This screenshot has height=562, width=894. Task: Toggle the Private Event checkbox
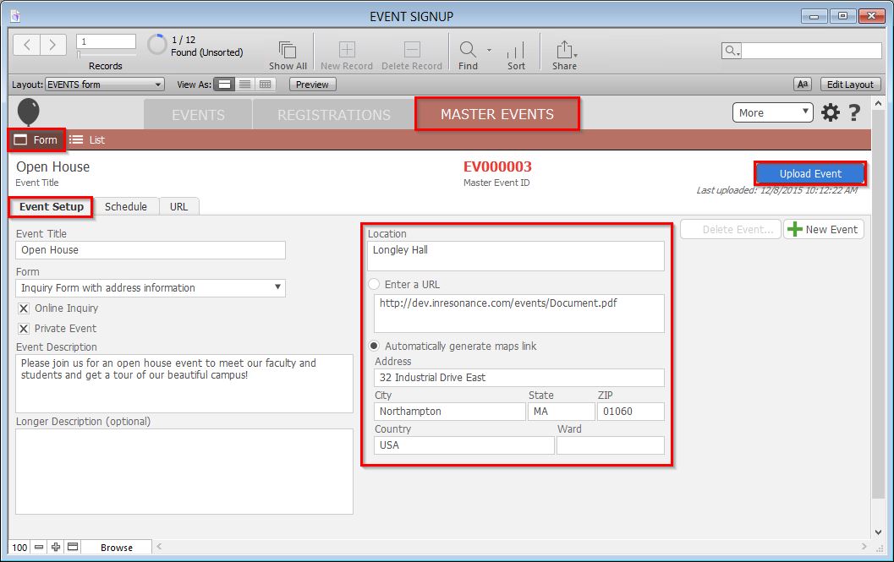tap(24, 330)
